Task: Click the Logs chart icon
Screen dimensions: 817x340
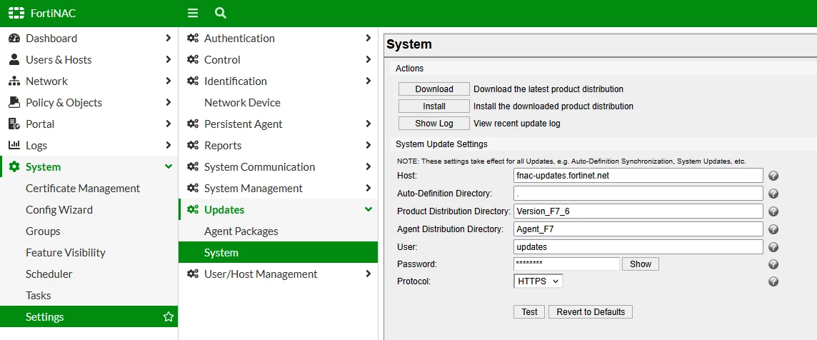Action: (14, 145)
